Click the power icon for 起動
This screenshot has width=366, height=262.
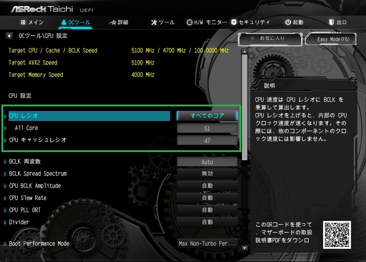tap(288, 22)
